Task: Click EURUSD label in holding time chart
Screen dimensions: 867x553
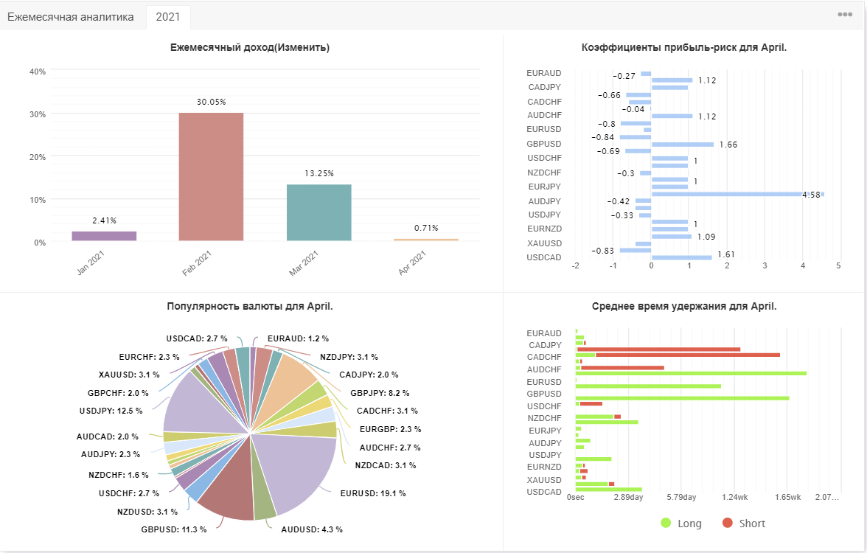Action: 543,382
